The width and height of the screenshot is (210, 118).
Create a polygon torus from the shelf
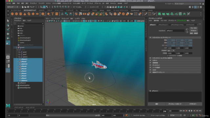click(29, 14)
